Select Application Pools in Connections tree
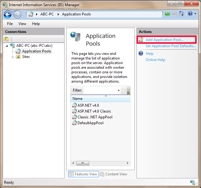Image resolution: width=201 pixels, height=188 pixels. click(x=36, y=51)
